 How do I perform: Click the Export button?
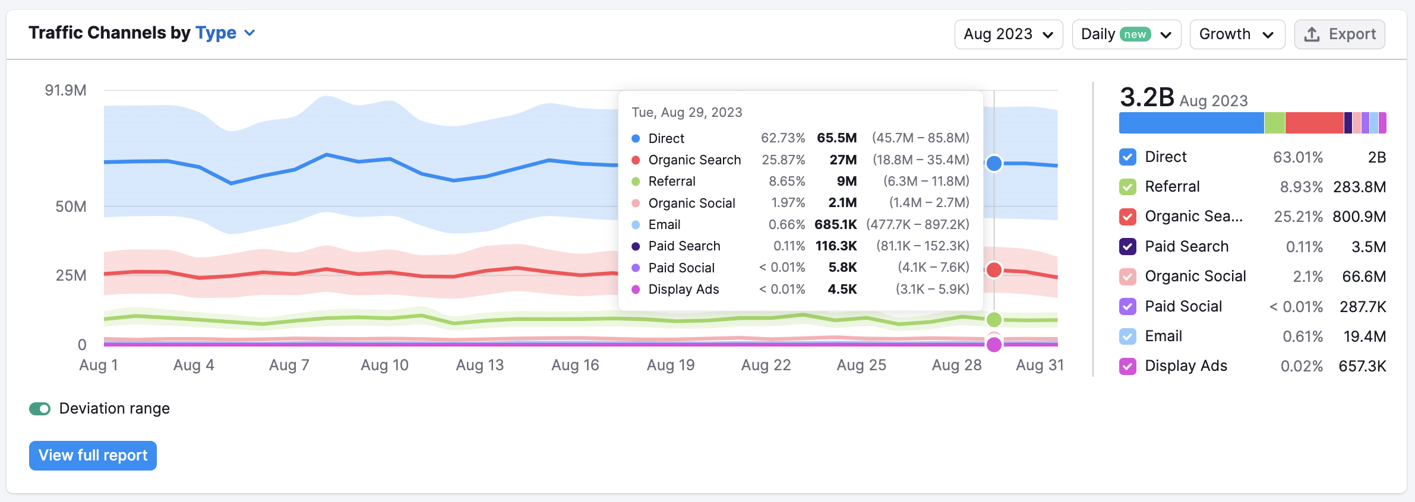(1340, 34)
